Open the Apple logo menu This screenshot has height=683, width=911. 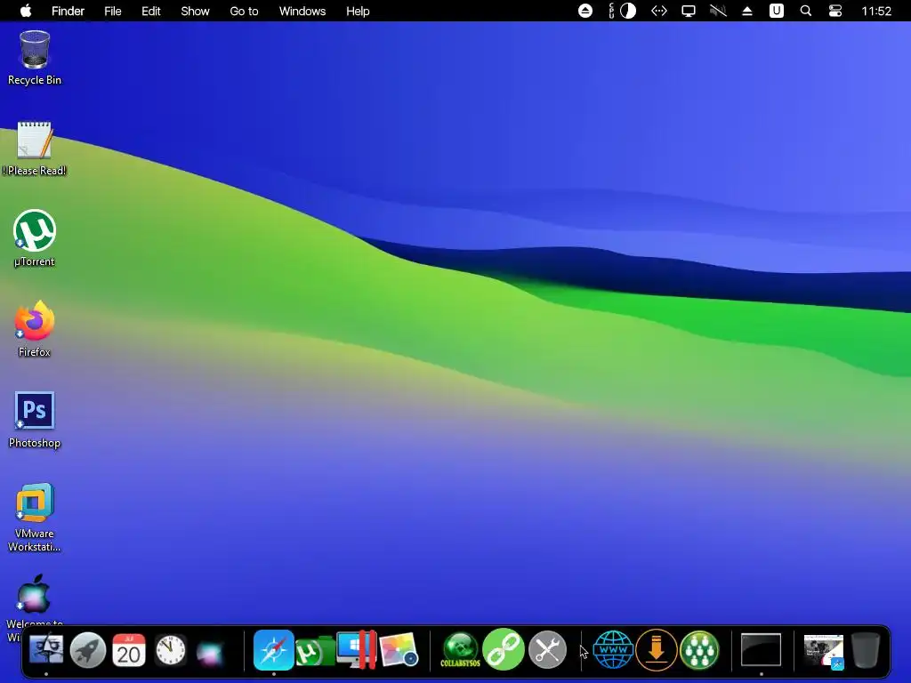26,11
